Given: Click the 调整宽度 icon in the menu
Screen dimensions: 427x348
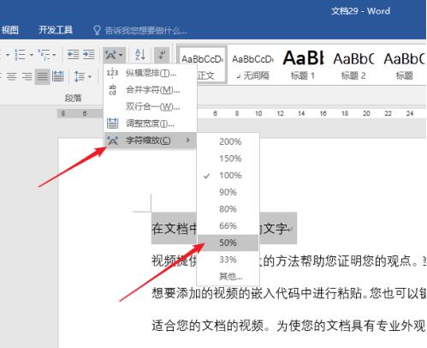Looking at the screenshot, I should tap(112, 123).
